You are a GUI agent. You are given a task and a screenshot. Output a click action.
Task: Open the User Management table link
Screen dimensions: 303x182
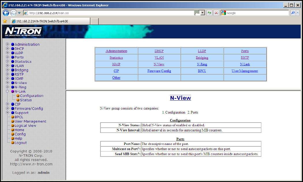[x=245, y=71]
